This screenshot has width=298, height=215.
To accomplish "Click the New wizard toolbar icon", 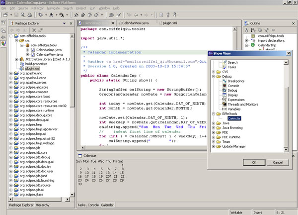I will pyautogui.click(x=5, y=15).
